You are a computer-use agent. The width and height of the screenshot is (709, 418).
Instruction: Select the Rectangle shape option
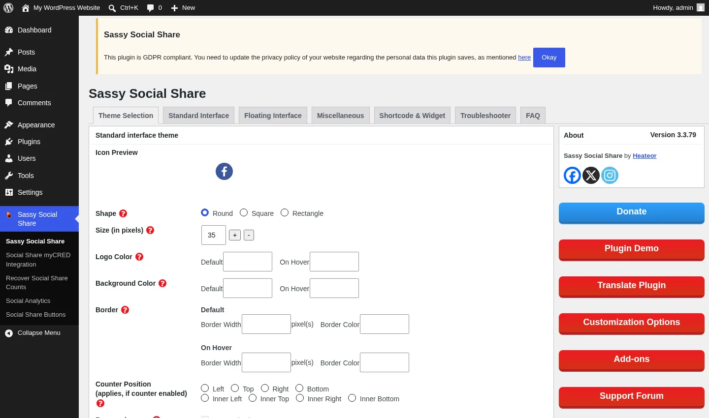coord(285,212)
